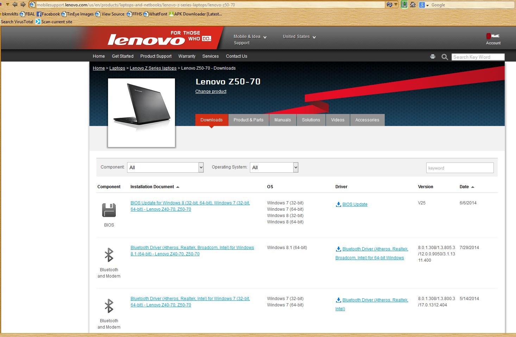Download Bluetooth Driver (Atheros, Realtek, Intel)
This screenshot has width=516, height=337.
coord(372,304)
